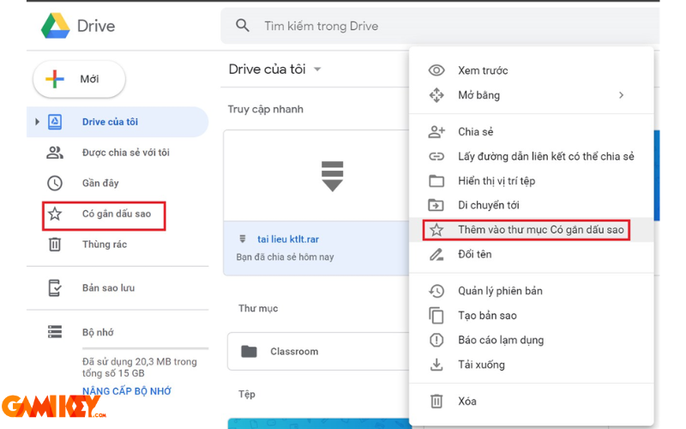
Task: Click the Đã sử dụng 20,3 MB storage text
Action: click(140, 367)
